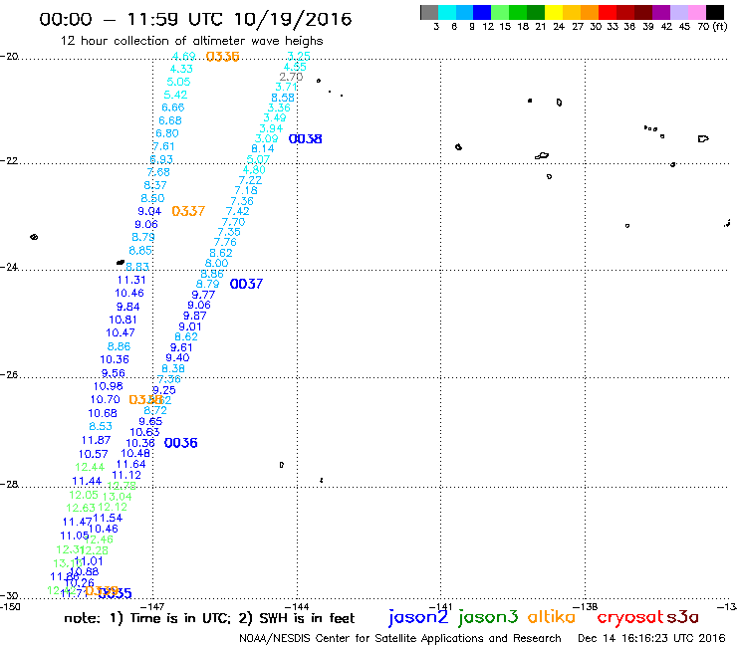Pick the pink swatch in the color scale
Image resolution: width=737 pixels, height=647 pixels.
[x=697, y=12]
